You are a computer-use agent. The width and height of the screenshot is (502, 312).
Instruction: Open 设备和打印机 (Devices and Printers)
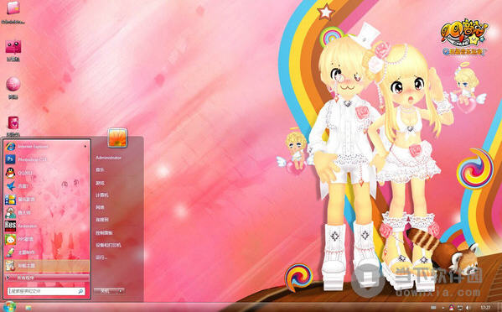coord(108,245)
